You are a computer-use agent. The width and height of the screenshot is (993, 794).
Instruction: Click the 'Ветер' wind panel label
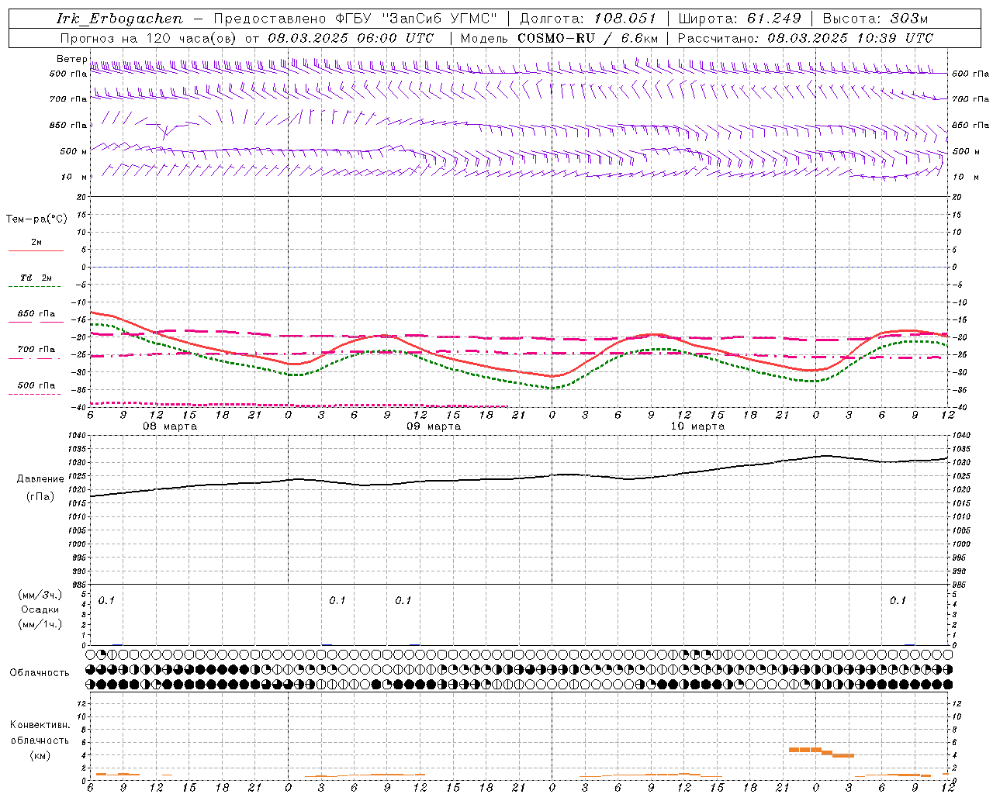pos(71,59)
